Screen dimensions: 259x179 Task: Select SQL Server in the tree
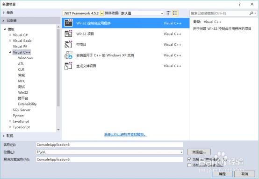[x=22, y=110]
